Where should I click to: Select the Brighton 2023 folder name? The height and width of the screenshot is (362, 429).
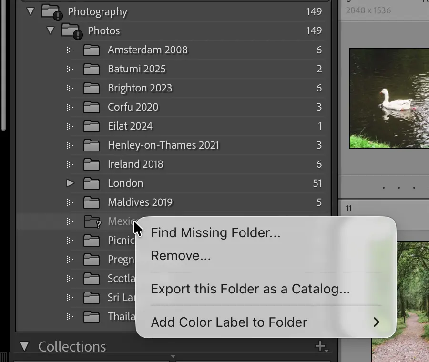pos(140,88)
